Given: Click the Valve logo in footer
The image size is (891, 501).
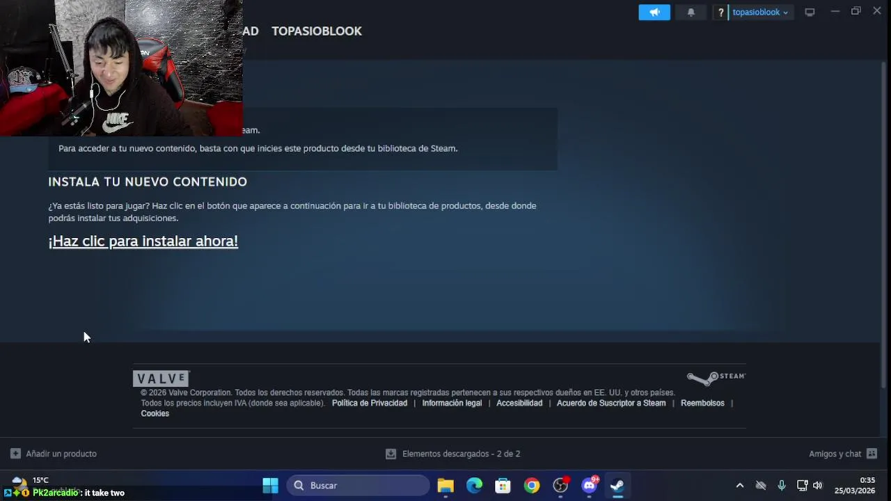Looking at the screenshot, I should click(x=161, y=379).
